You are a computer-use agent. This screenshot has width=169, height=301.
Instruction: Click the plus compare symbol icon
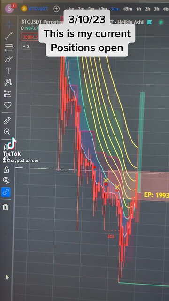point(56,8)
